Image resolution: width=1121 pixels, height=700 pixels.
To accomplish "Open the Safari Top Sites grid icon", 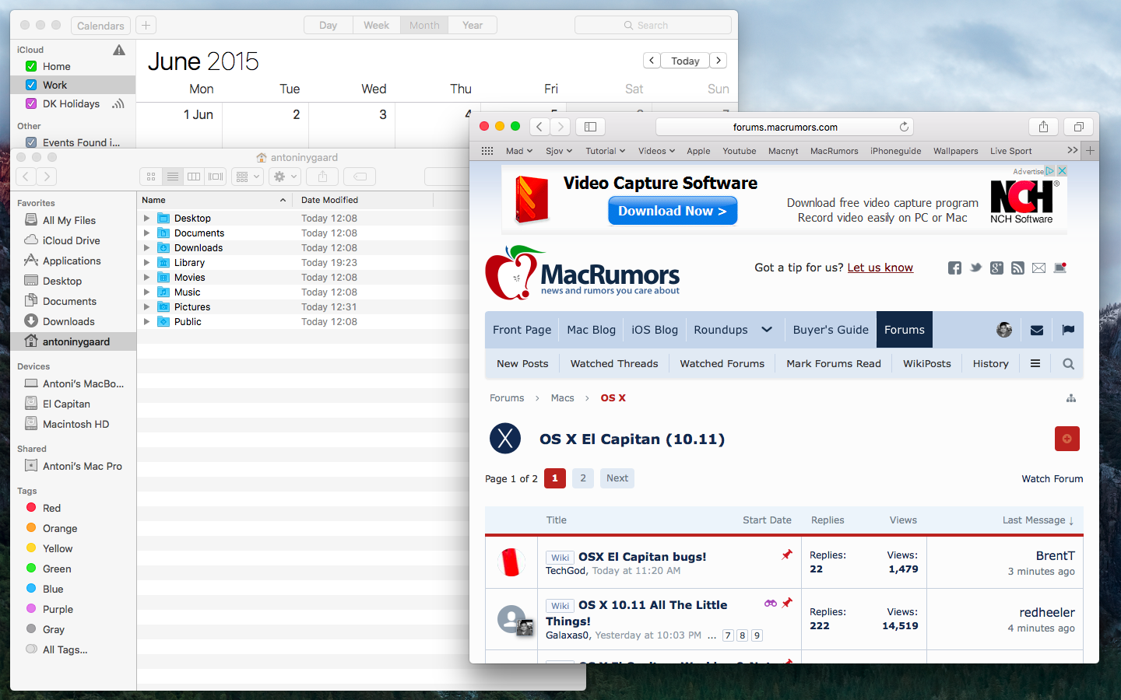I will pos(487,151).
